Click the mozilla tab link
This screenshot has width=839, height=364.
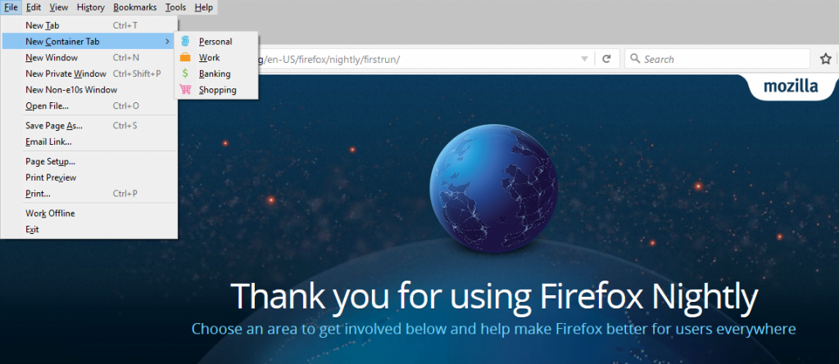(x=791, y=86)
